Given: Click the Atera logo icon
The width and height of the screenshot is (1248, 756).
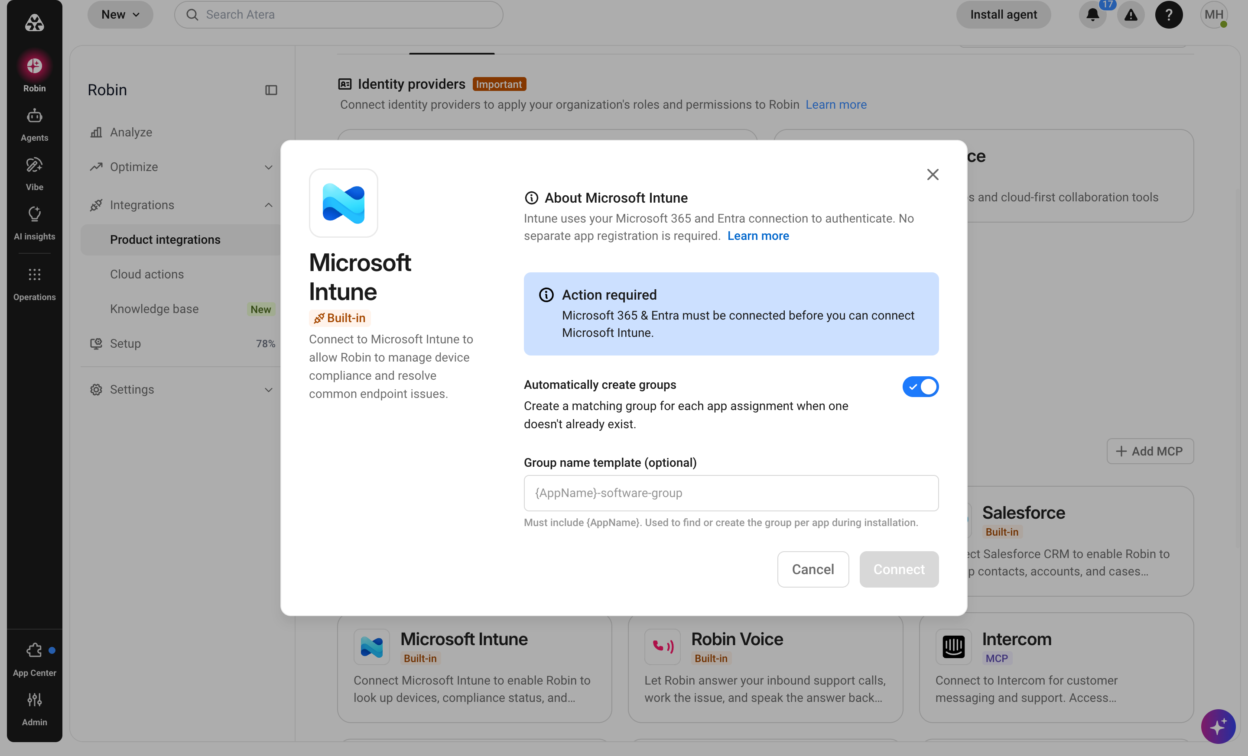Looking at the screenshot, I should pos(34,23).
